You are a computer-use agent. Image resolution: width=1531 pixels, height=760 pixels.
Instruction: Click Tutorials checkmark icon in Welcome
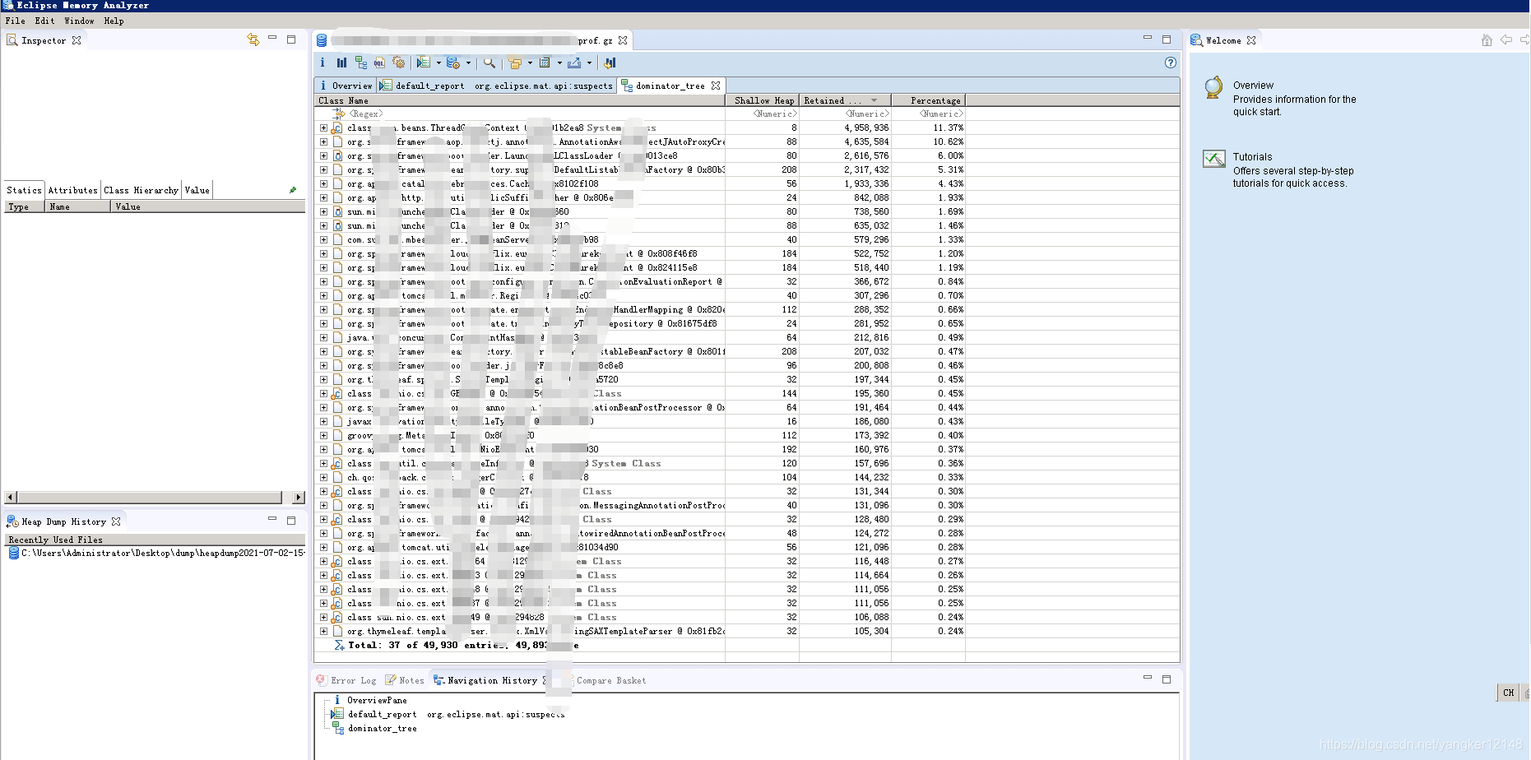click(1214, 159)
